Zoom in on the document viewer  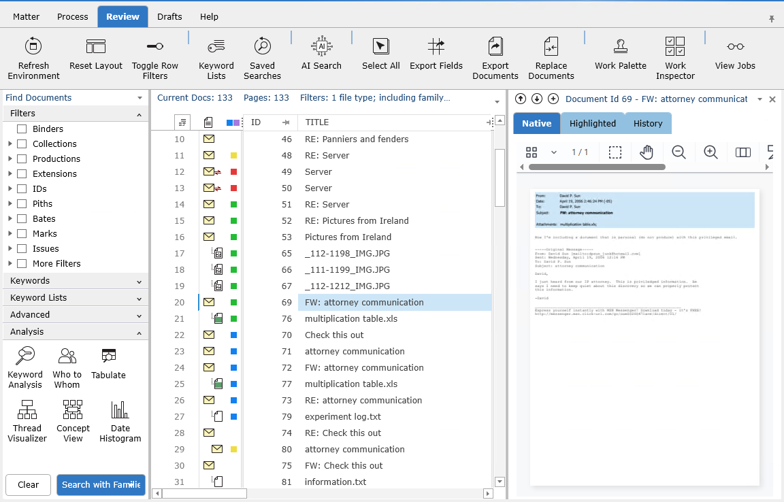pos(710,152)
